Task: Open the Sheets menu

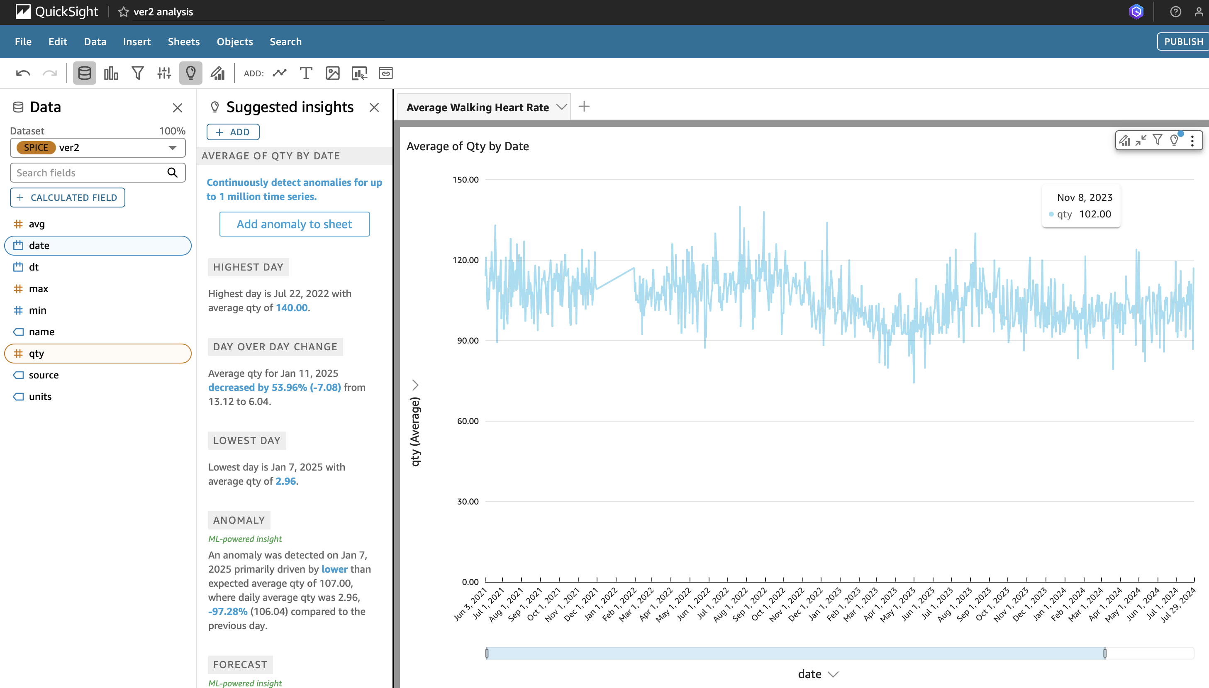Action: coord(183,41)
